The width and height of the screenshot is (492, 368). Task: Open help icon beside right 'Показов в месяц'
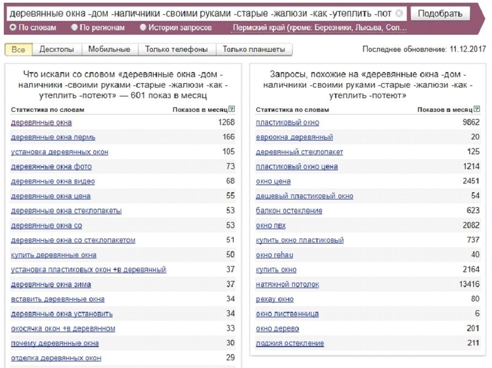[x=477, y=109]
